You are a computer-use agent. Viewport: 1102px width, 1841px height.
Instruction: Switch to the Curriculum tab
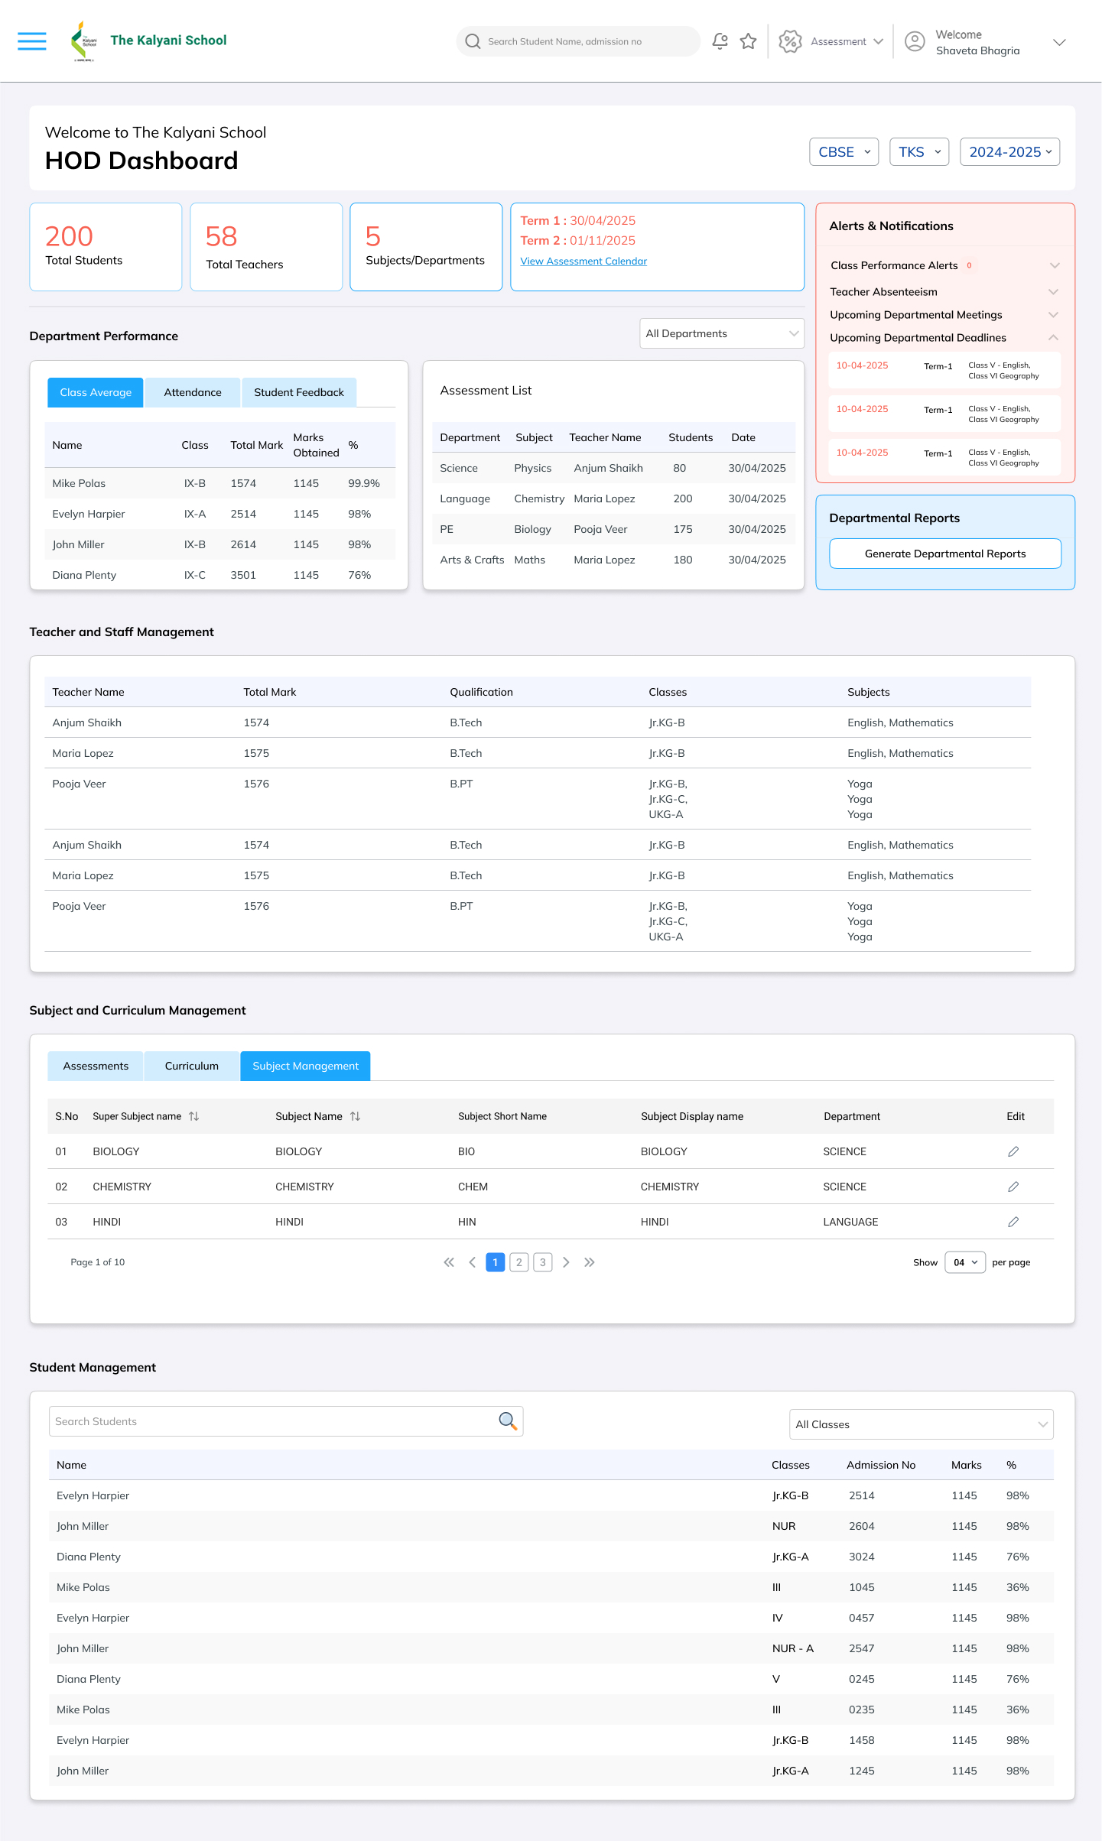click(192, 1066)
